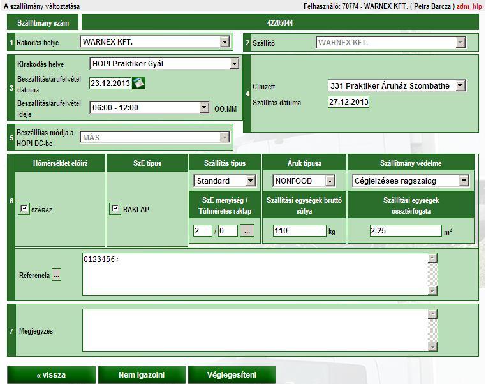Click the Véglegesíteni finalize button
This screenshot has height=384, width=486.
click(232, 375)
